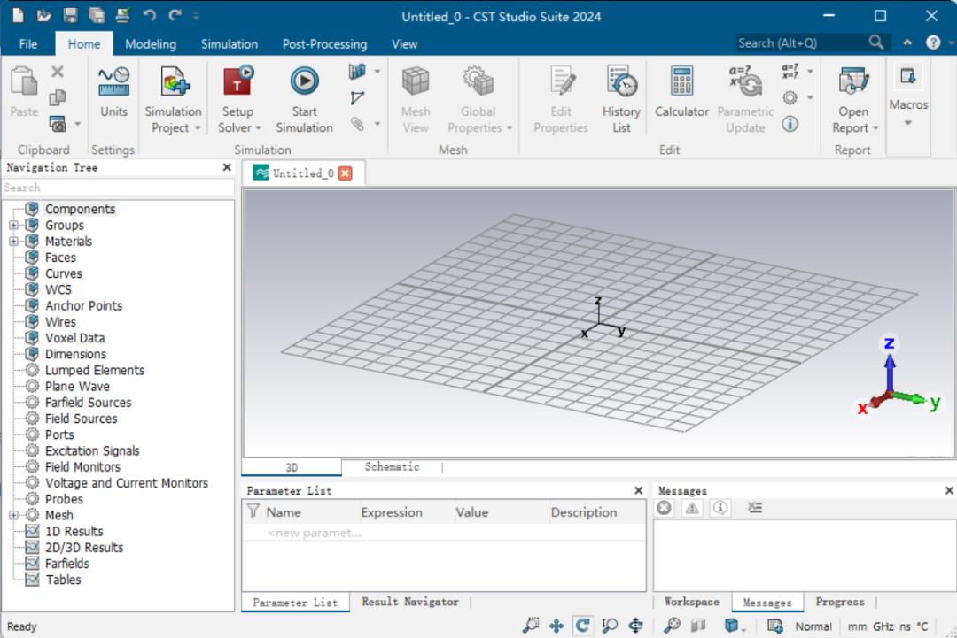The image size is (957, 638).
Task: Select Ports in the Navigation Tree
Action: pyautogui.click(x=59, y=434)
